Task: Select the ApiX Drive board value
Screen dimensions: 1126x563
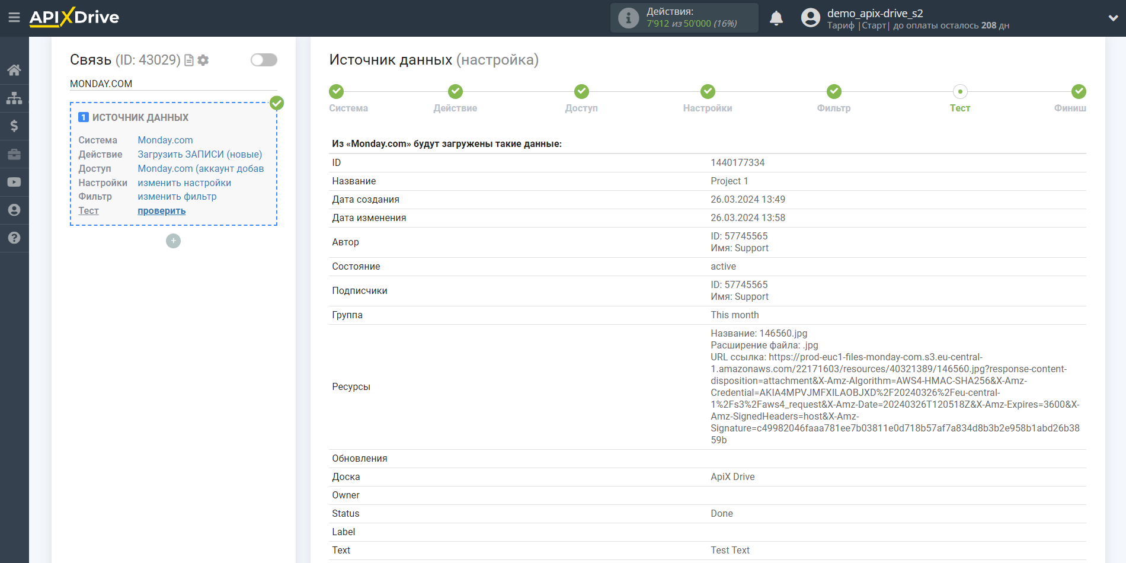Action: pyautogui.click(x=733, y=476)
